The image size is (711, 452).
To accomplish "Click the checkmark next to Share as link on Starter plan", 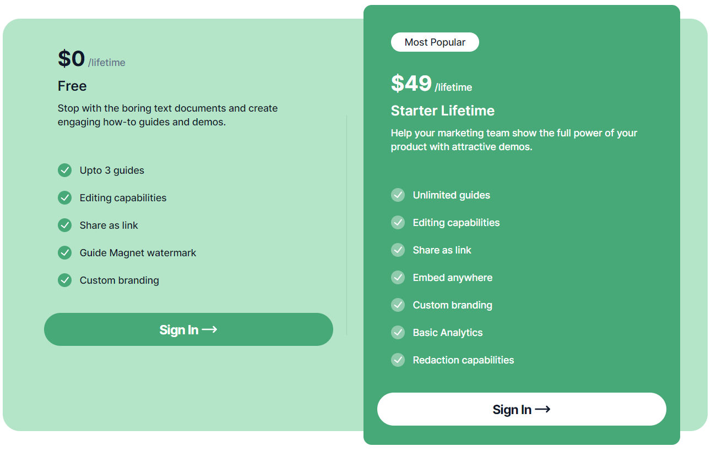I will point(398,250).
